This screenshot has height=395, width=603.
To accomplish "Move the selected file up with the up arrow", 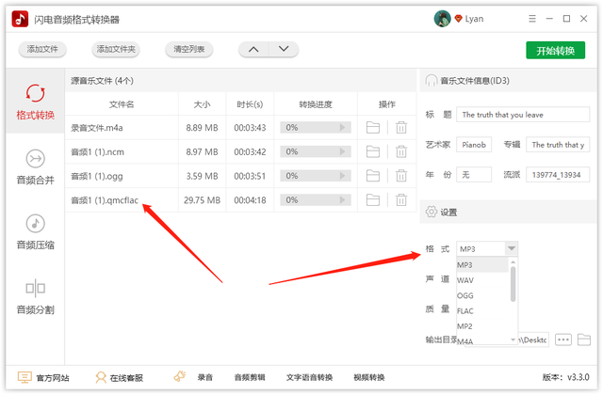I will 253,49.
